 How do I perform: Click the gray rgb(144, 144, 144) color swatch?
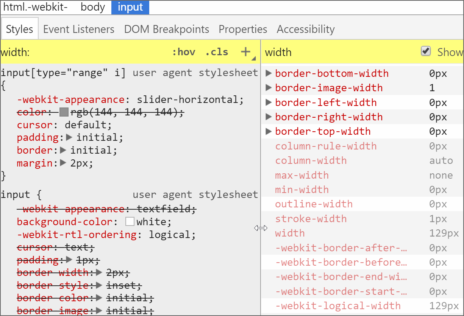[x=64, y=112]
